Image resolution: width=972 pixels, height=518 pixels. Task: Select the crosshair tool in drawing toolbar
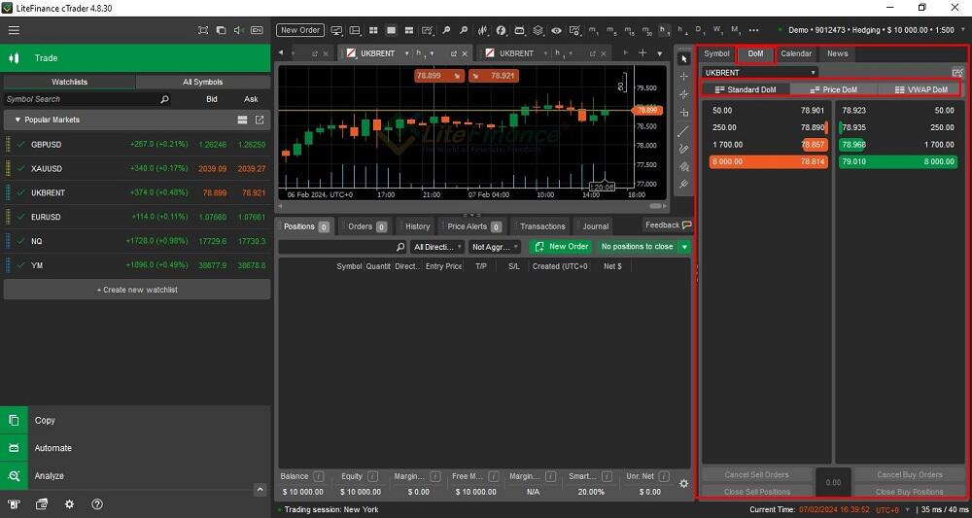tap(683, 76)
